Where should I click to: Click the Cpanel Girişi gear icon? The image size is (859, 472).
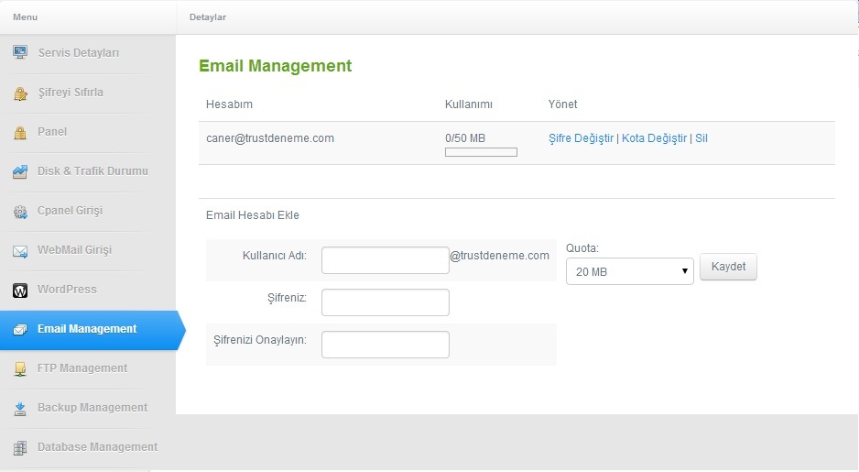[x=20, y=212]
